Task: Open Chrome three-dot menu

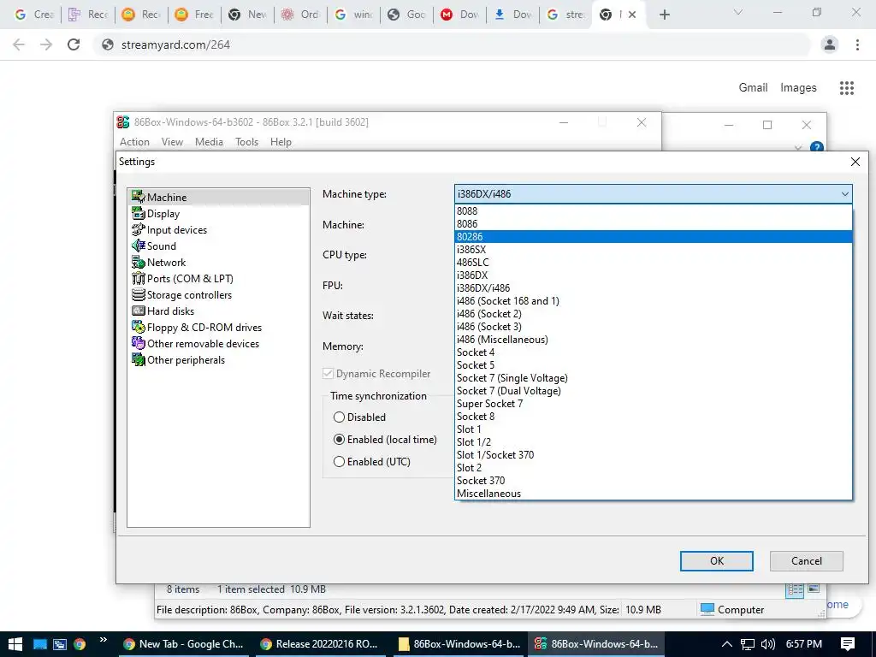Action: 857,44
